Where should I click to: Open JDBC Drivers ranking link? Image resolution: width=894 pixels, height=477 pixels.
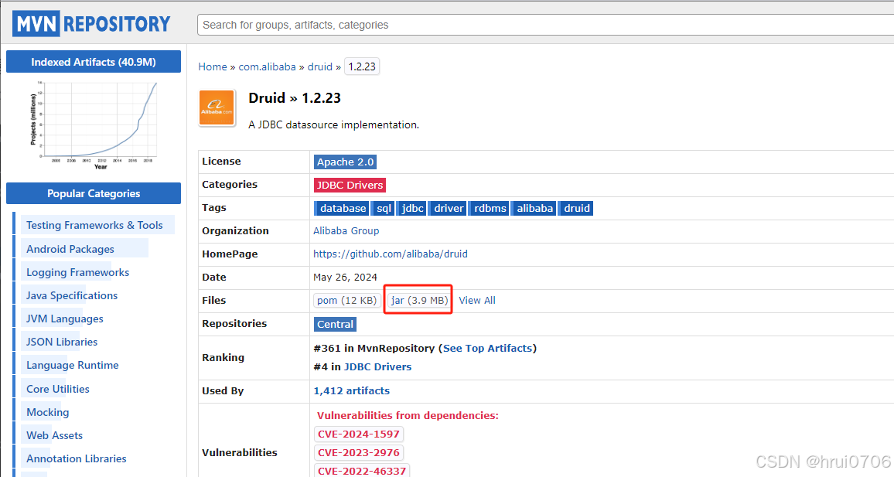click(377, 367)
